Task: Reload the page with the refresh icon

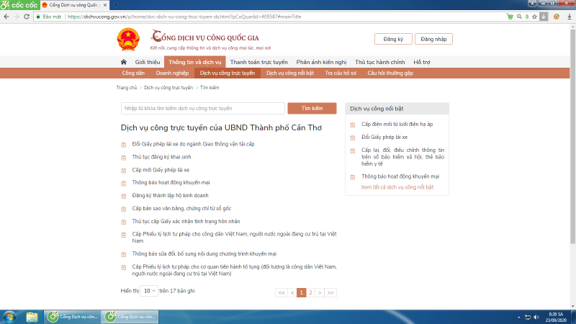Action: point(28,14)
